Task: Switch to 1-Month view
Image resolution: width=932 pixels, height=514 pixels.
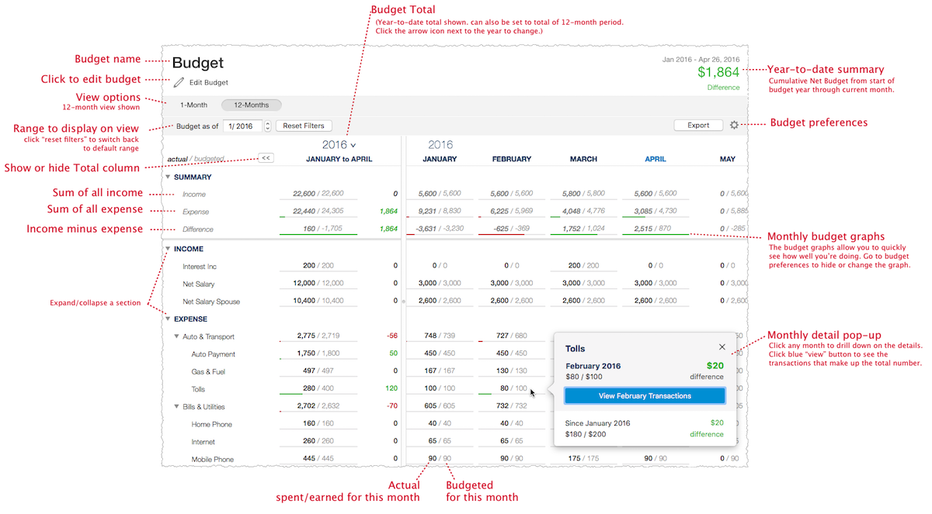Action: (x=194, y=105)
